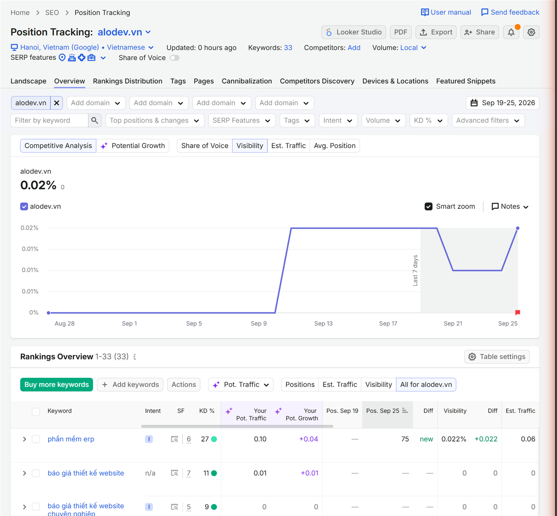Screen dimensions: 557x516
Task: Expand alodev.vn project dropdown
Action: (x=125, y=32)
